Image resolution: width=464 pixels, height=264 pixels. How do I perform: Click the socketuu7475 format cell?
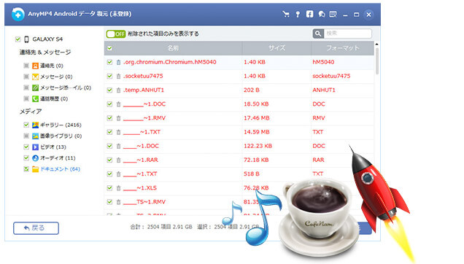331,76
